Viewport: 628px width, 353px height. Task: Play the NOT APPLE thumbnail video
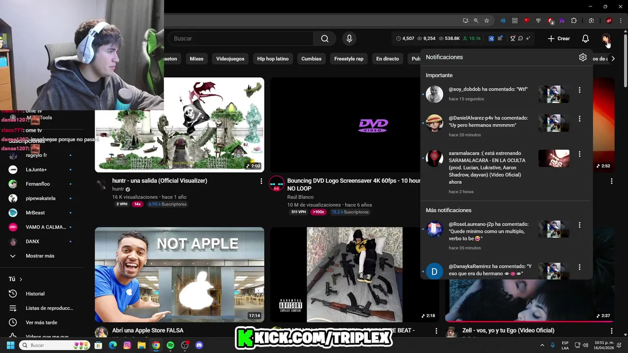point(180,275)
